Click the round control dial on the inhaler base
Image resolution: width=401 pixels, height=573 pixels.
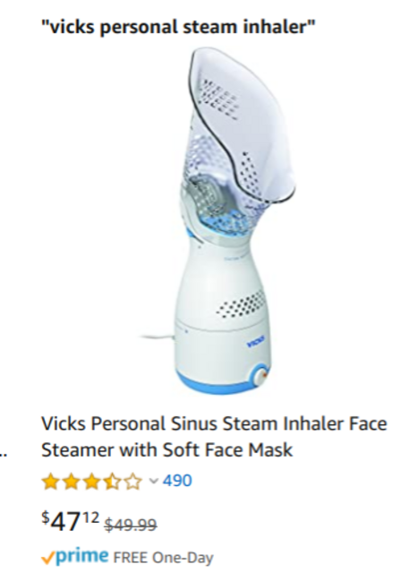click(260, 376)
